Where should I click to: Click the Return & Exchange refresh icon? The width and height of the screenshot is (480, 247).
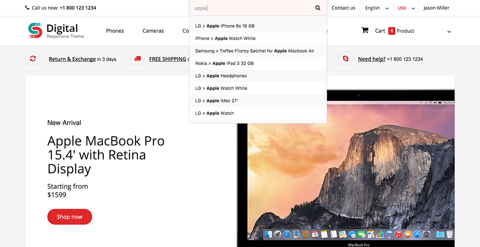32,59
